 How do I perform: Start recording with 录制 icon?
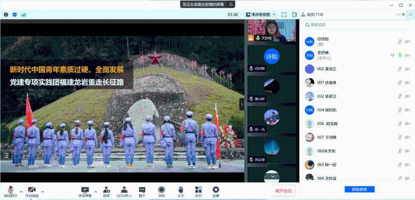point(161,192)
